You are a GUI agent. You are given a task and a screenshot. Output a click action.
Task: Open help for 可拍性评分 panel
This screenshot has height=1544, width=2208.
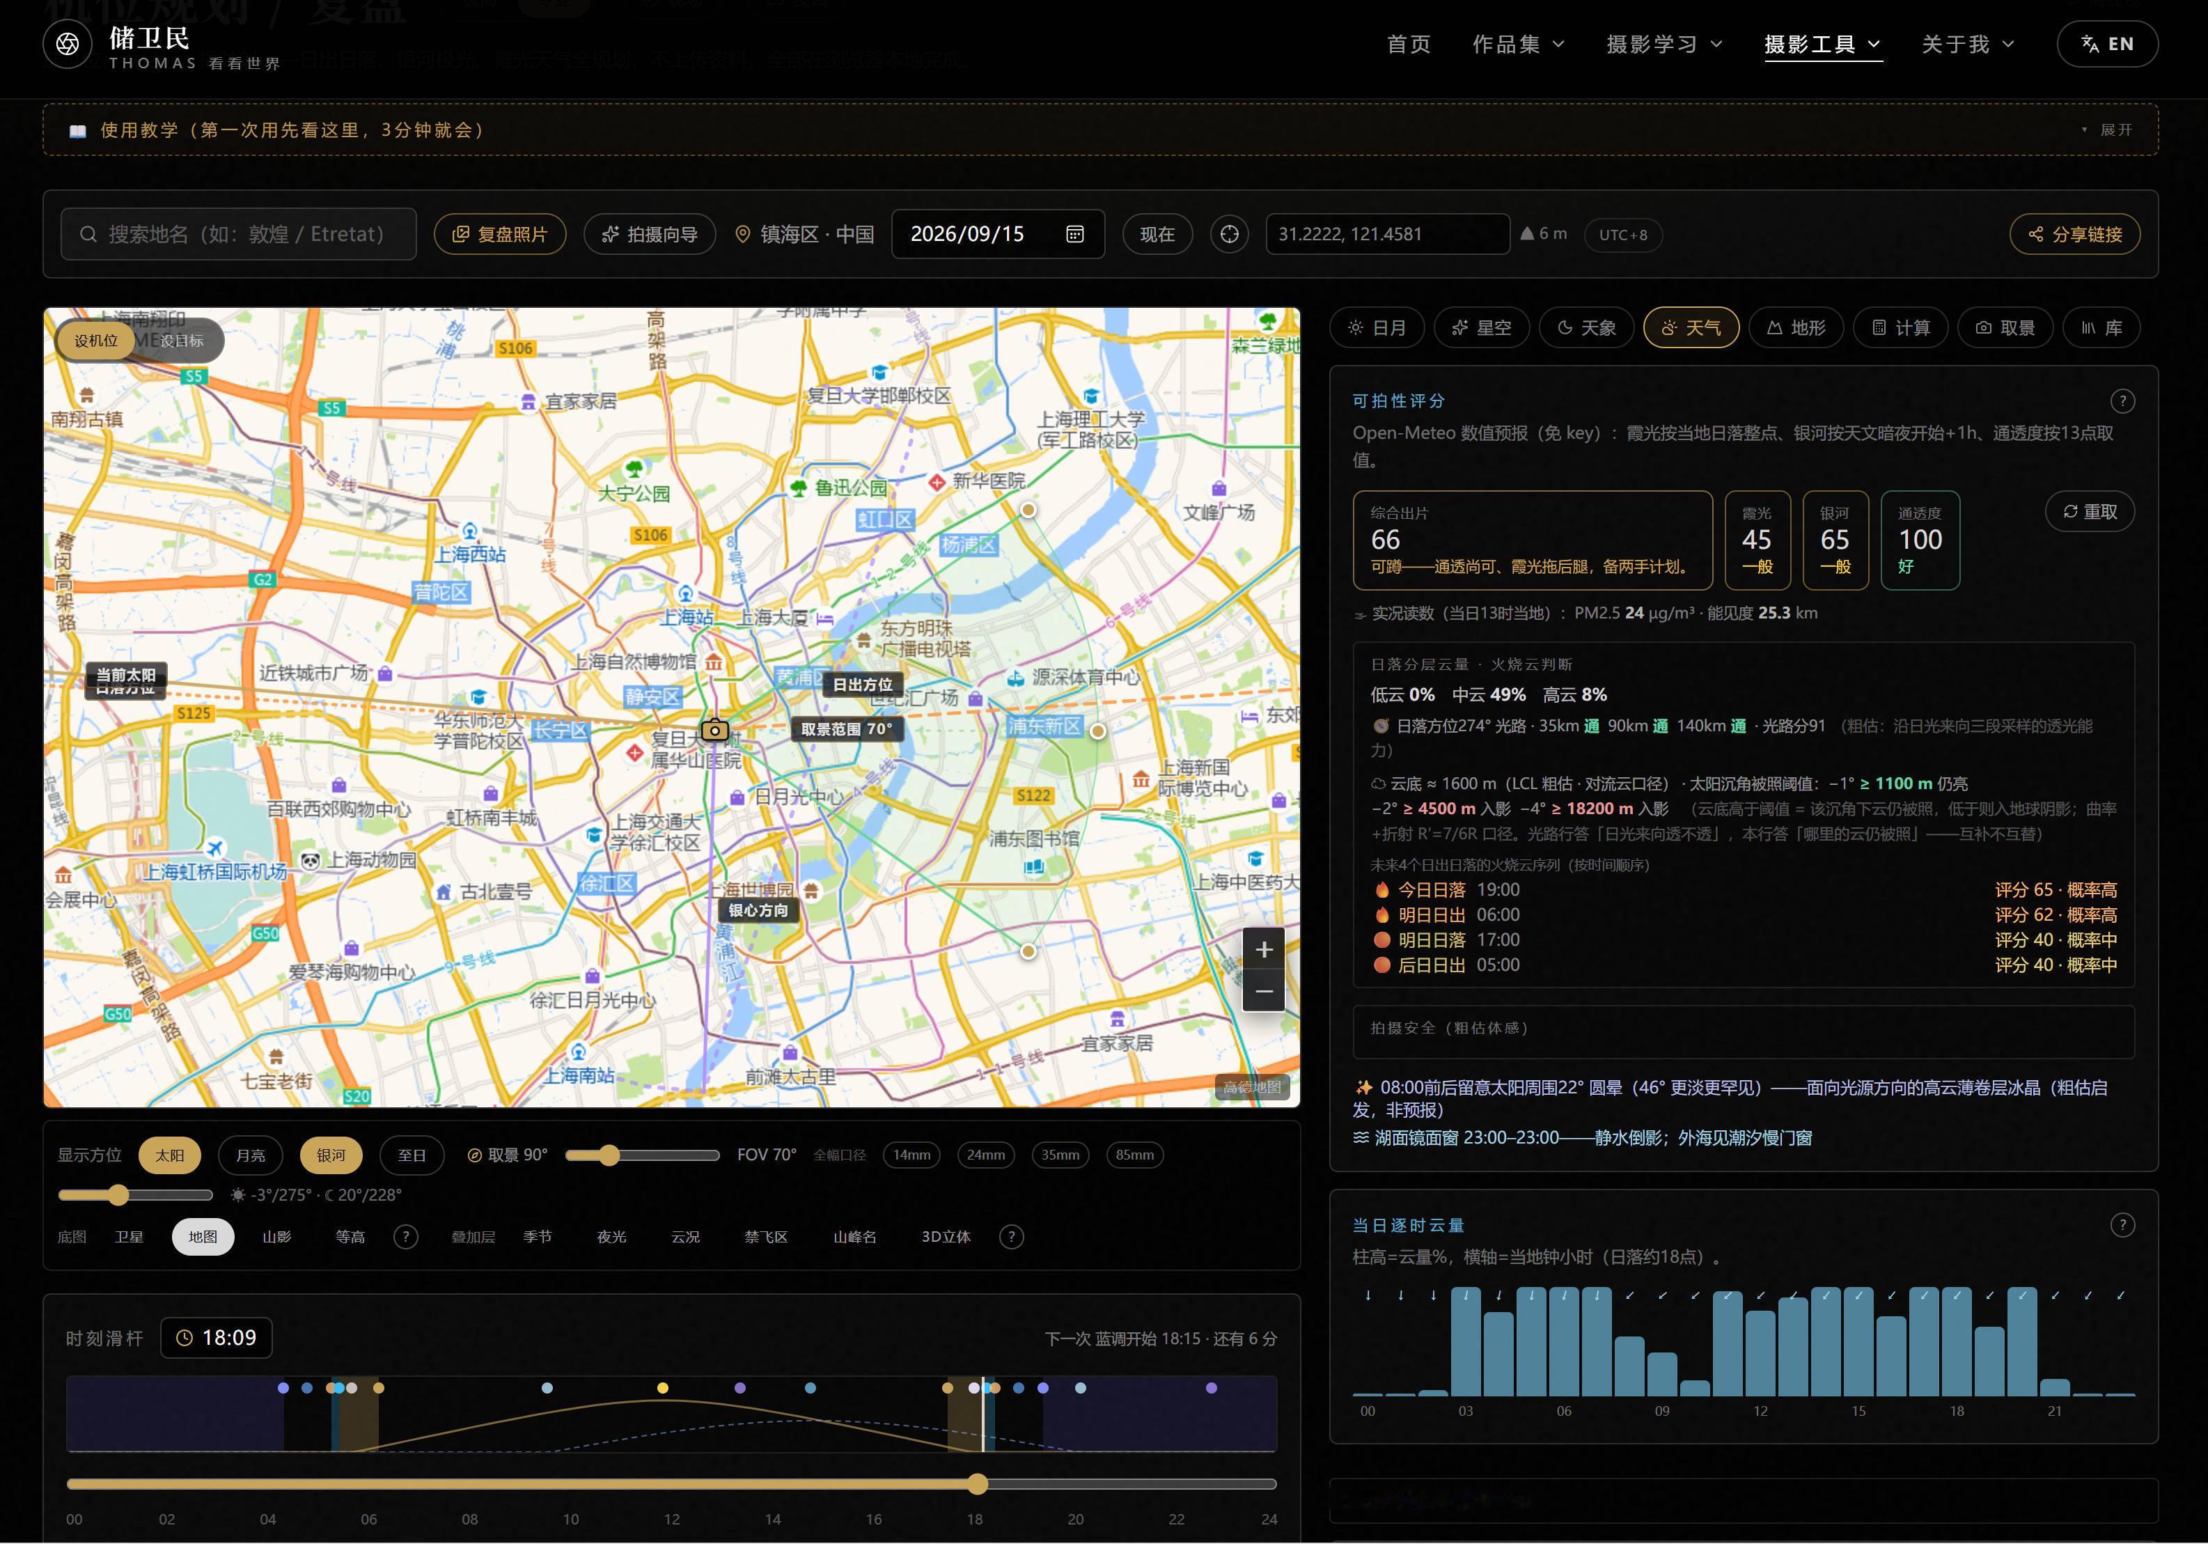click(x=2122, y=401)
